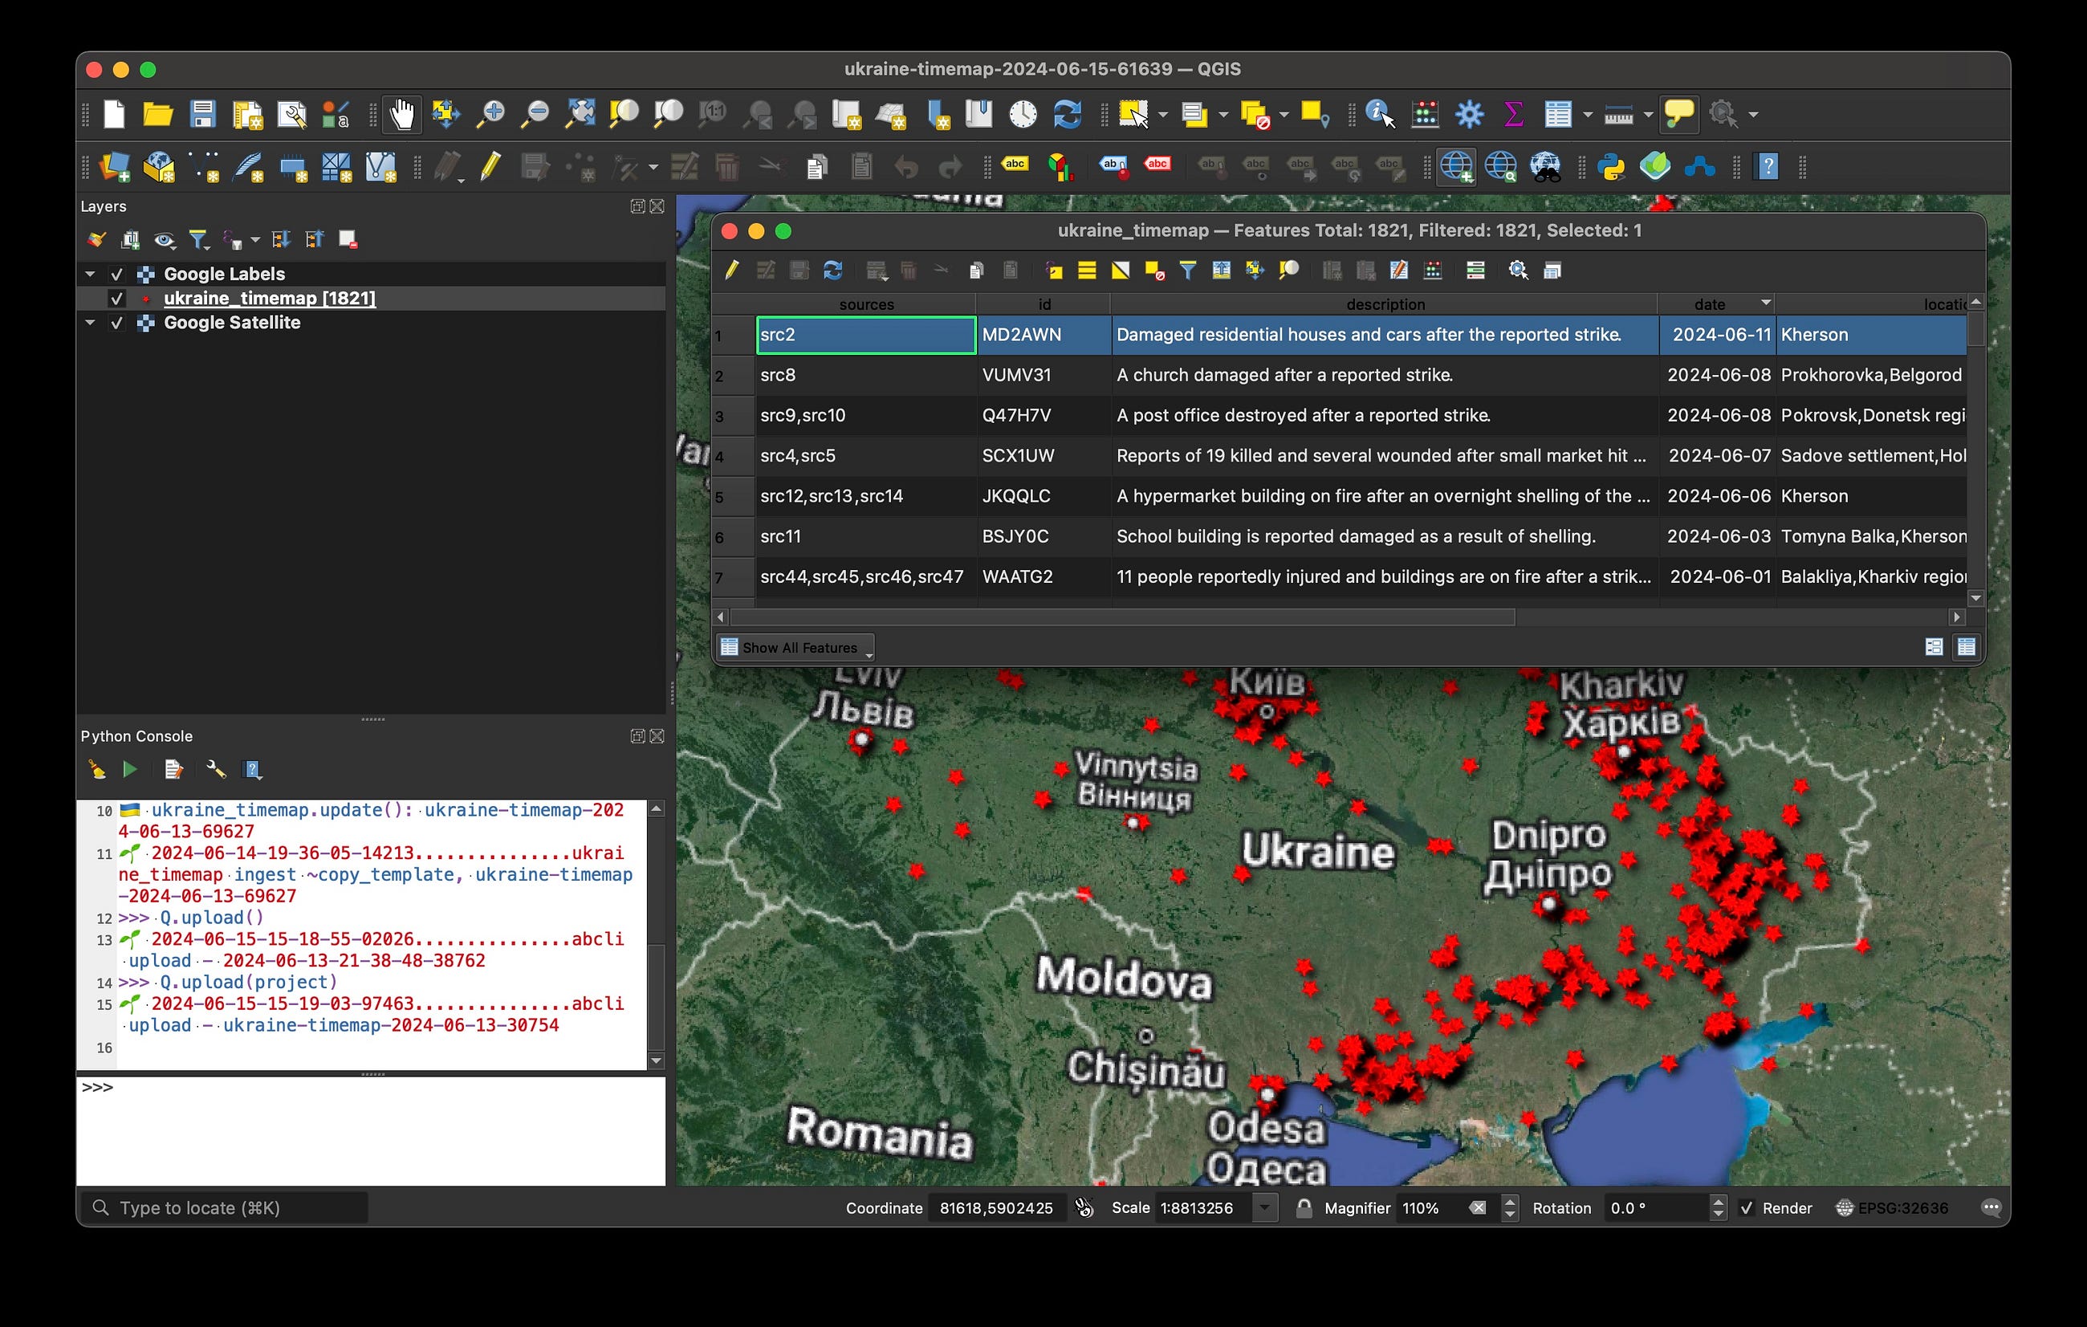Click Add WMS layer globe-plus icon
This screenshot has width=2087, height=1327.
point(1456,165)
